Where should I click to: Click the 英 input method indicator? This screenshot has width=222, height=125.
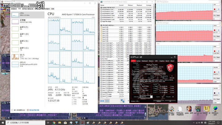coord(202,123)
